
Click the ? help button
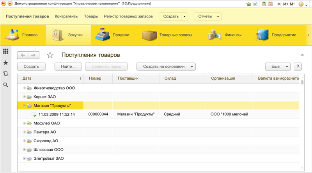(298, 66)
